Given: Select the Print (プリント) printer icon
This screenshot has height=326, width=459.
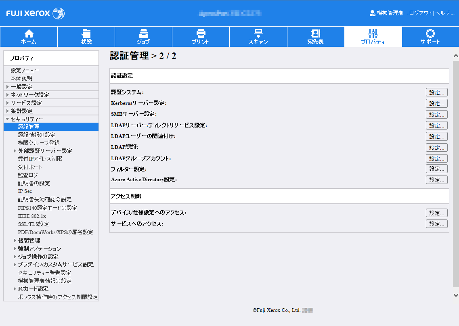Looking at the screenshot, I should point(201,33).
